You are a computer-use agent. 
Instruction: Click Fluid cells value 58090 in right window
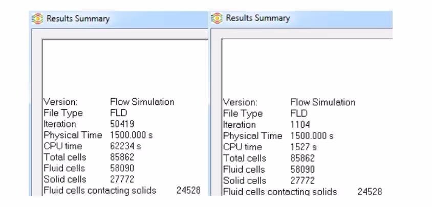pyautogui.click(x=303, y=169)
